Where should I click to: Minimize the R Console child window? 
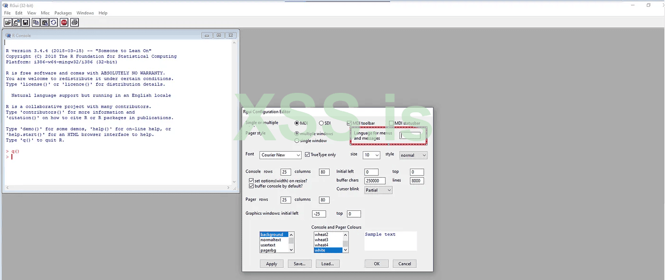207,35
